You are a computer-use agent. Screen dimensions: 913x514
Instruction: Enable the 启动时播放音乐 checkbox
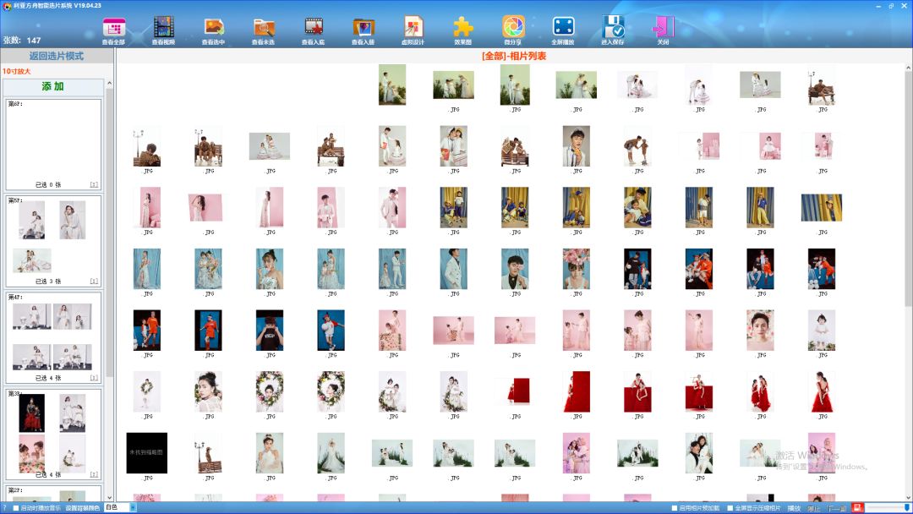coord(16,508)
